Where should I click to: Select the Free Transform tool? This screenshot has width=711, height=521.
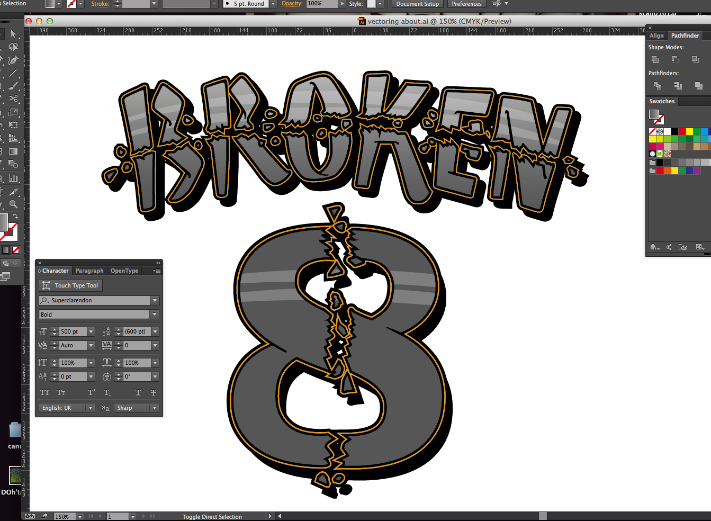point(13,125)
